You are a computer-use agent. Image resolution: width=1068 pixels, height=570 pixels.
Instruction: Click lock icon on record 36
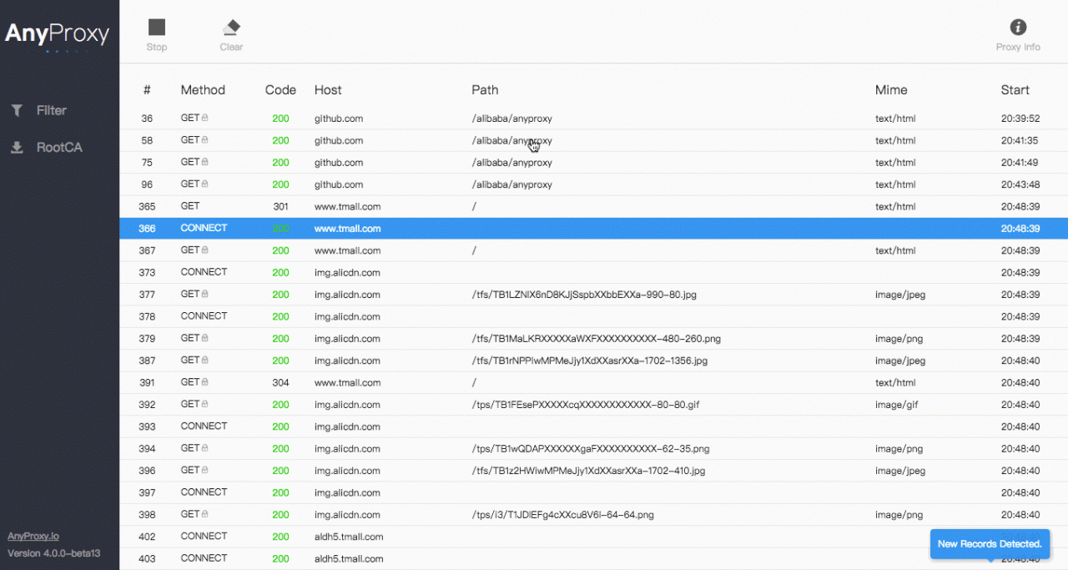pyautogui.click(x=204, y=119)
